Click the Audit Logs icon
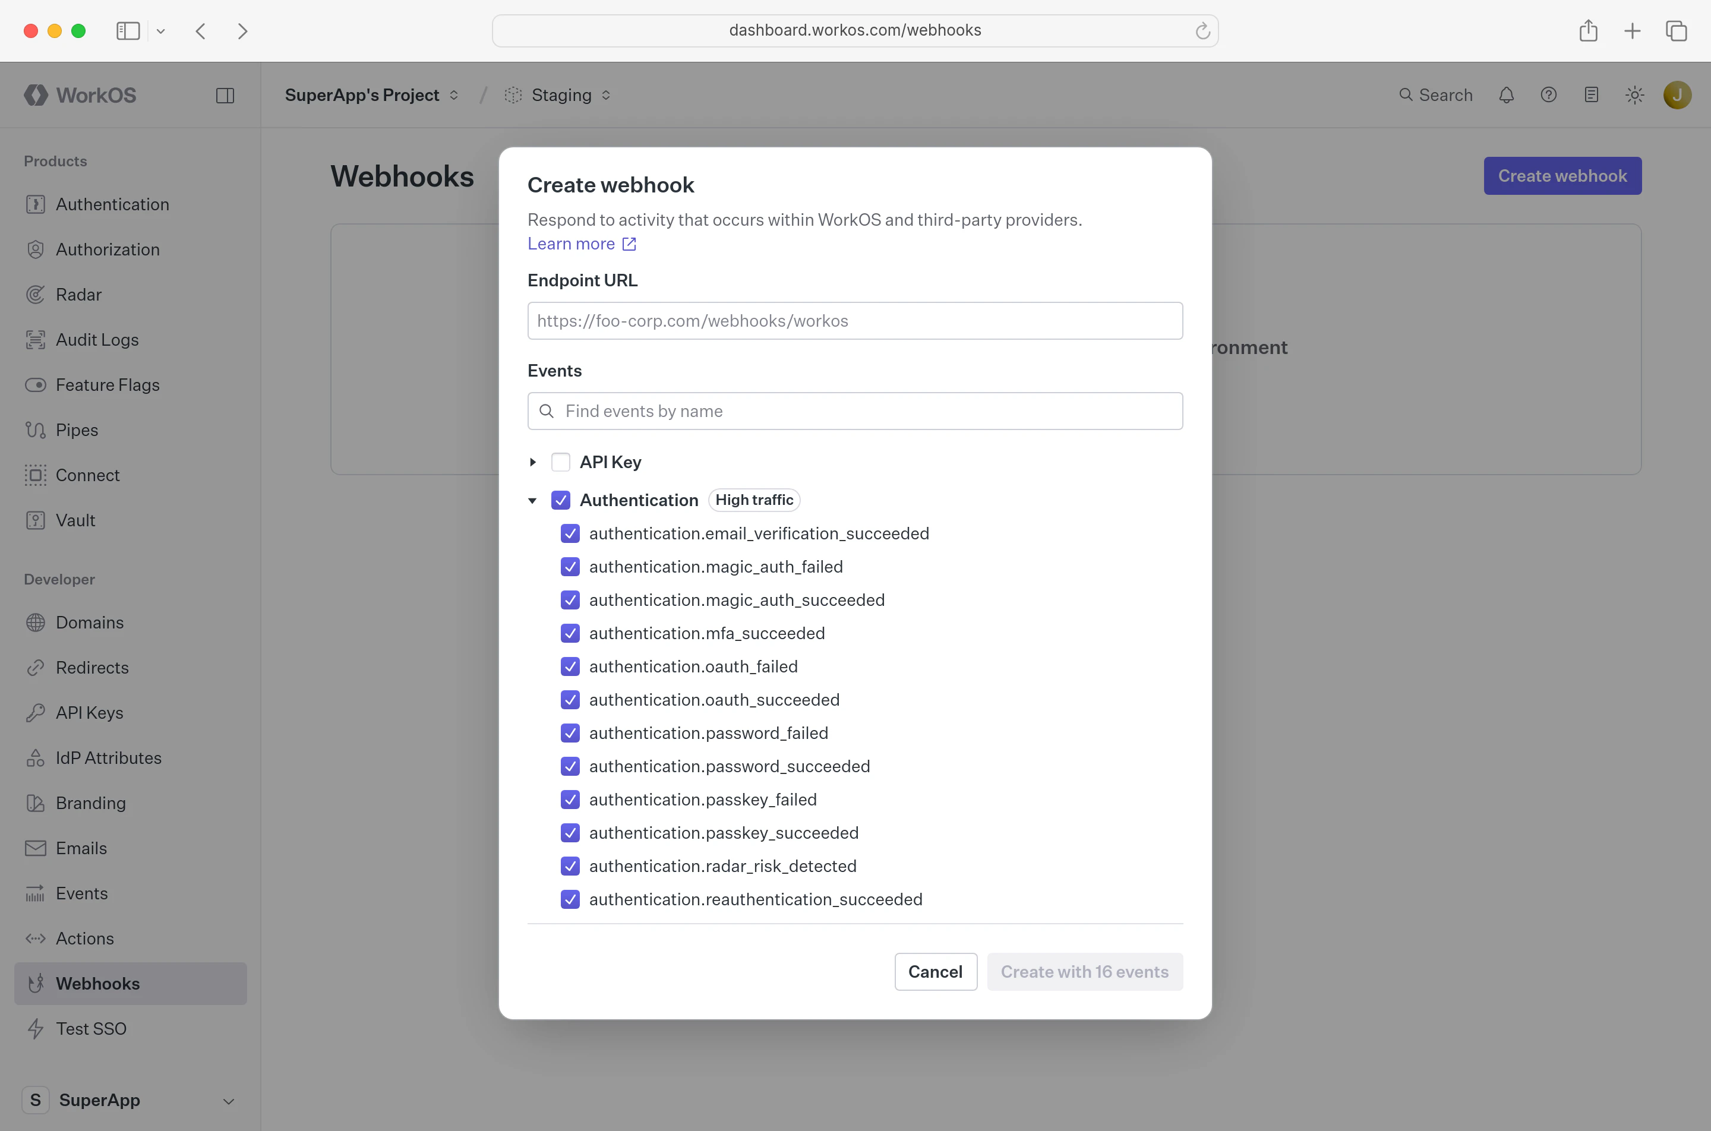The image size is (1711, 1131). (35, 340)
